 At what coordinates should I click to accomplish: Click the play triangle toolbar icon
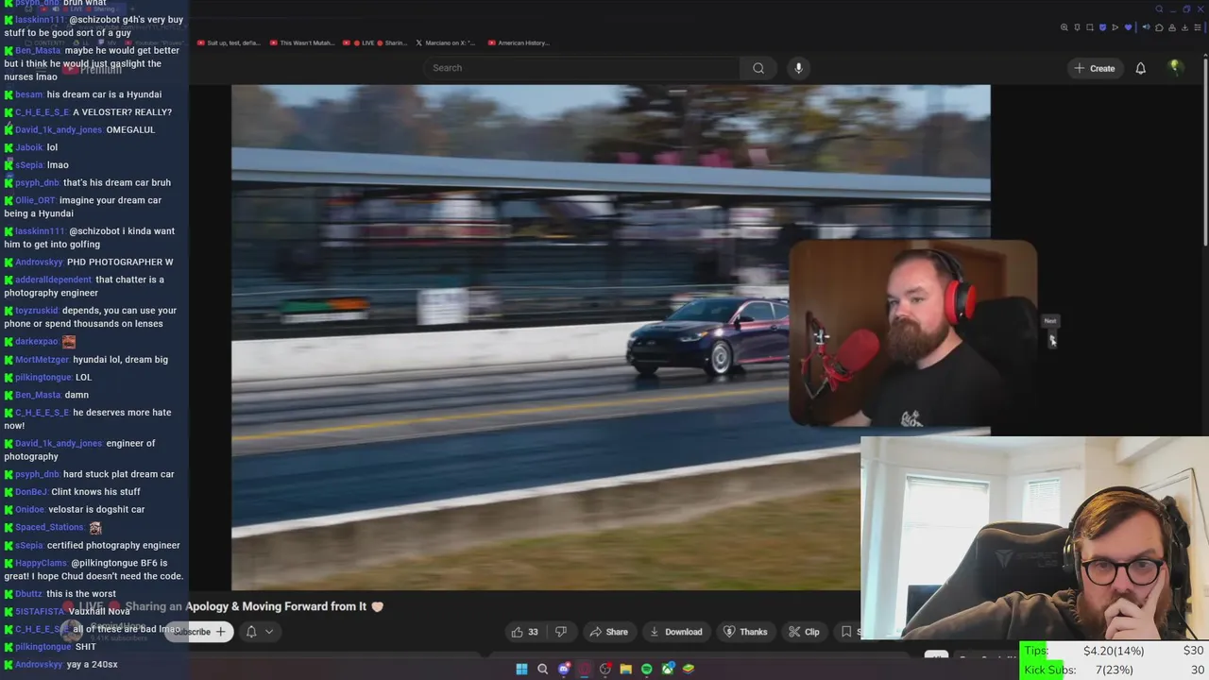click(x=1115, y=27)
